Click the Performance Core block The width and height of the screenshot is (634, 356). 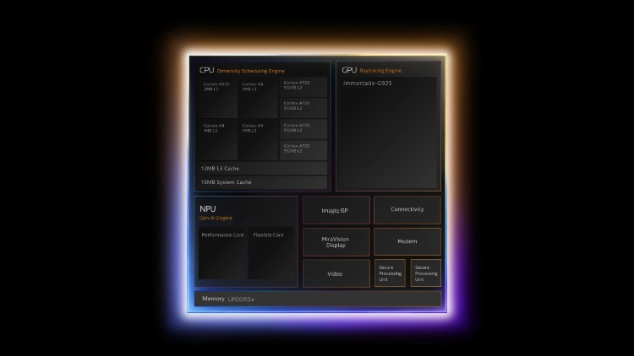point(222,251)
